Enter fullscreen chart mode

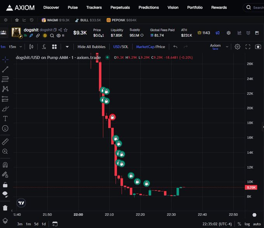pyautogui.click(x=248, y=47)
